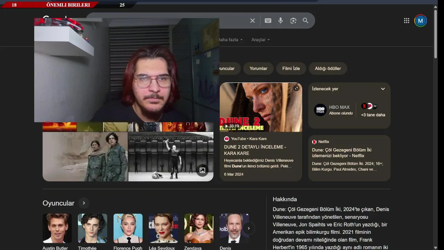
Task: Collapse the İzlenecek yer panel chevron
Action: point(383,89)
